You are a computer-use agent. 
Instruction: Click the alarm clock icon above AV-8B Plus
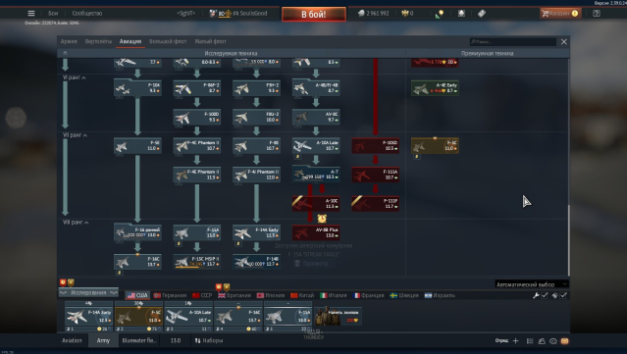pyautogui.click(x=322, y=218)
